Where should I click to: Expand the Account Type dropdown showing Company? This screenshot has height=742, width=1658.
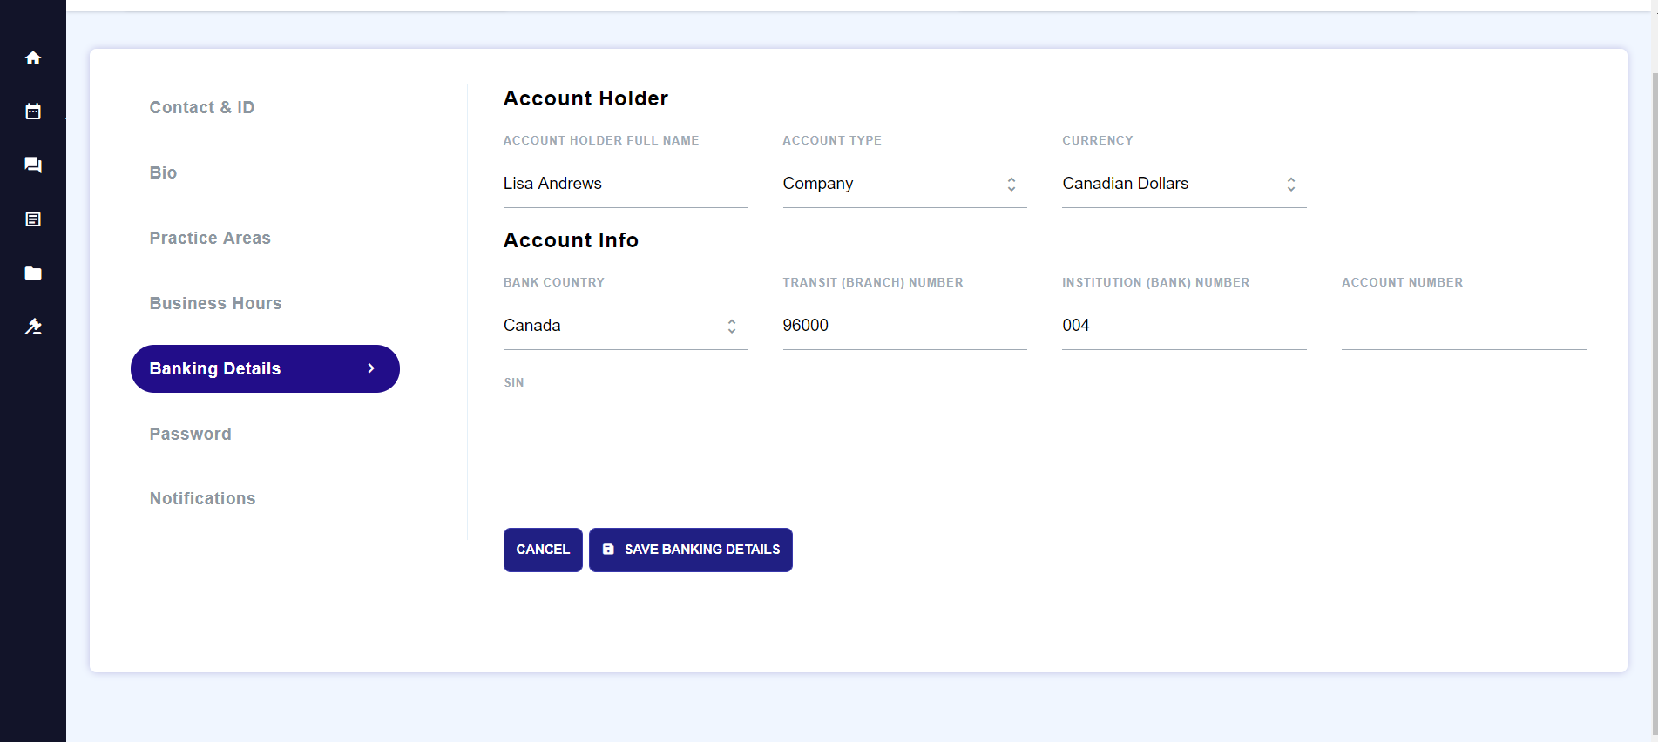click(904, 184)
